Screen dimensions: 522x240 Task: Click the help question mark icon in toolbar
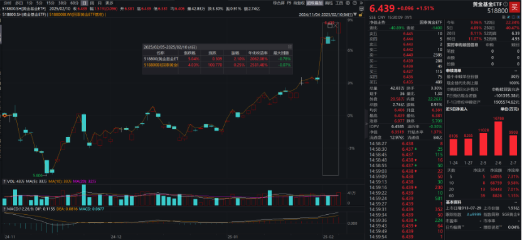click(355, 3)
